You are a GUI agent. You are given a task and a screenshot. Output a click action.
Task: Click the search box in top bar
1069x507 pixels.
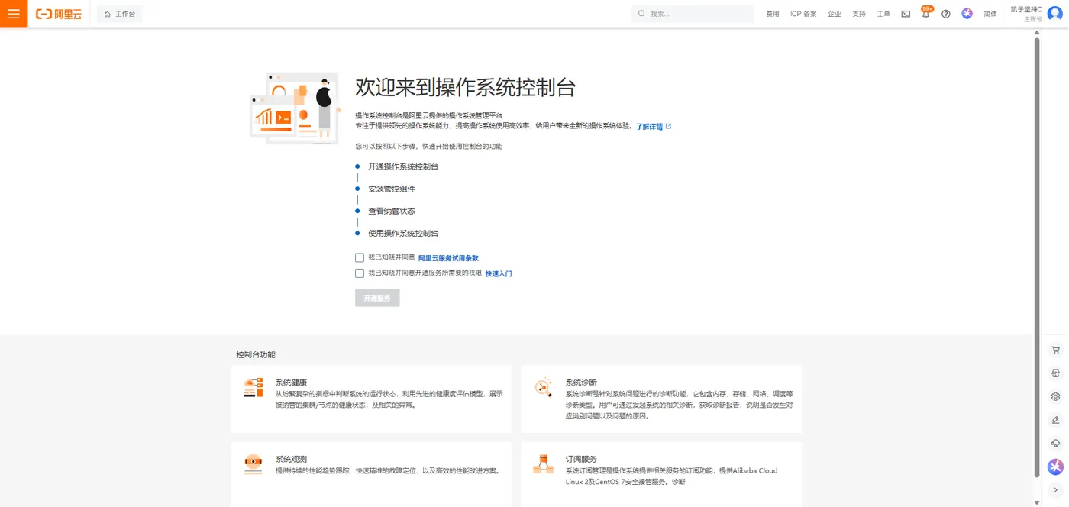pyautogui.click(x=693, y=14)
